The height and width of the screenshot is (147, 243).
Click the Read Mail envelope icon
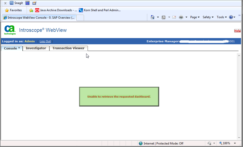coord(174,17)
